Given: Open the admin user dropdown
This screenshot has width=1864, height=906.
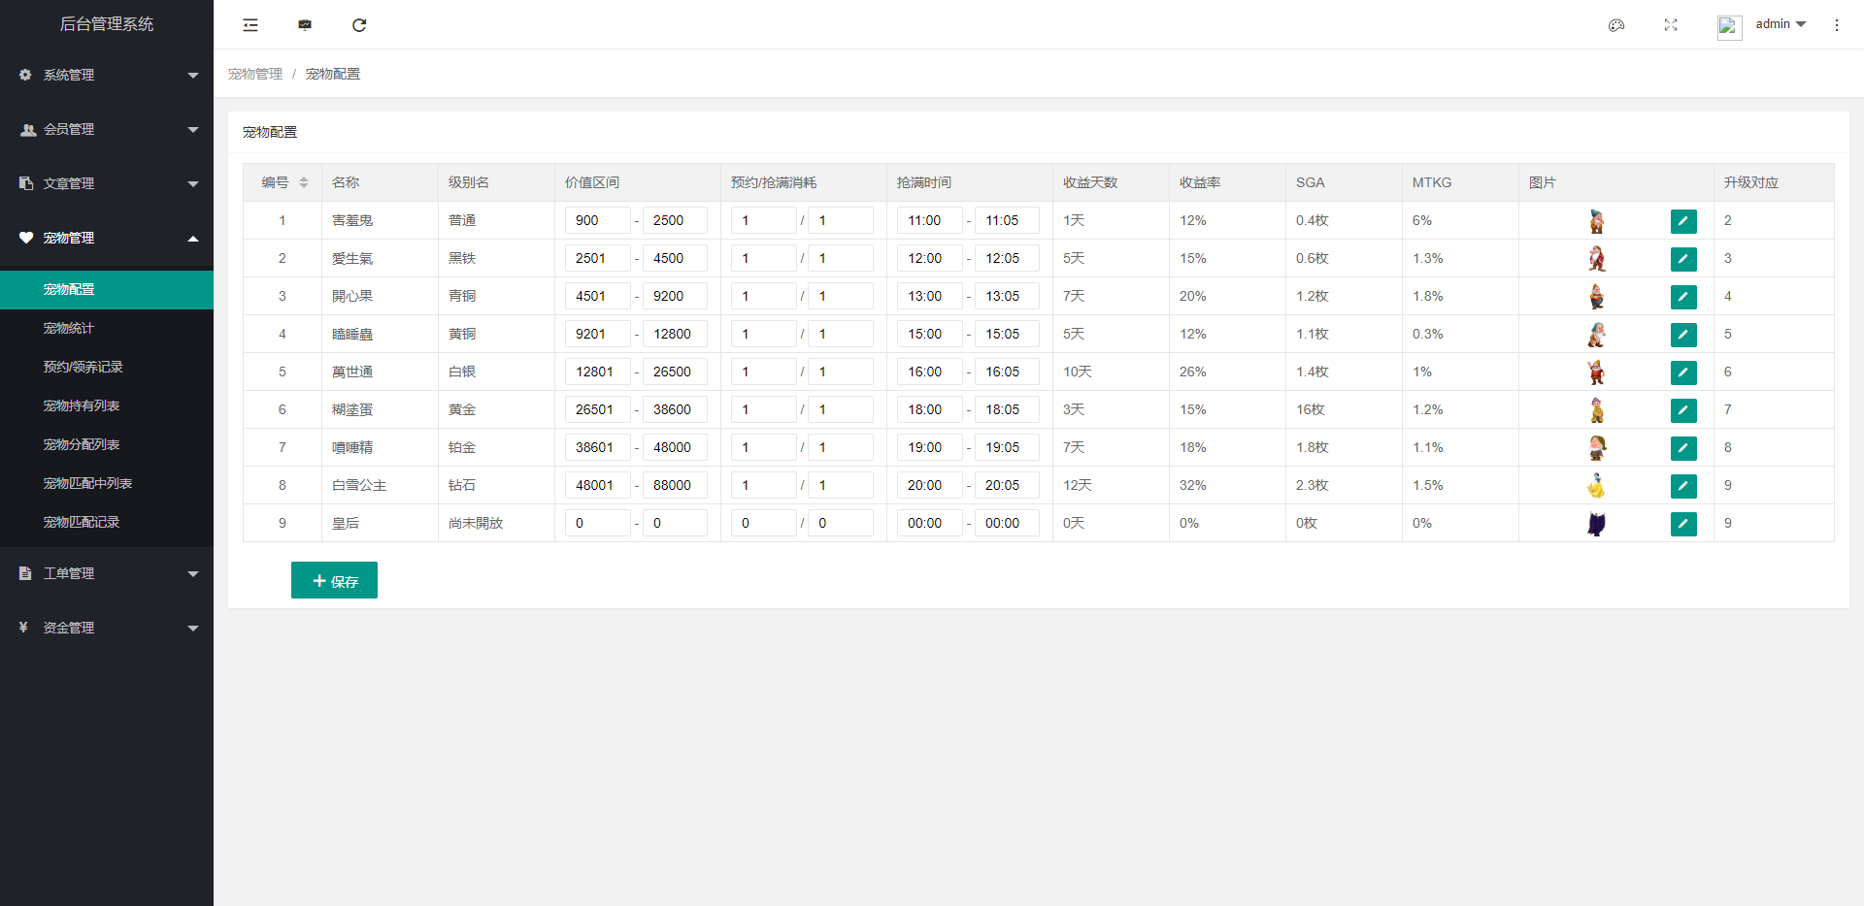Looking at the screenshot, I should point(1781,24).
